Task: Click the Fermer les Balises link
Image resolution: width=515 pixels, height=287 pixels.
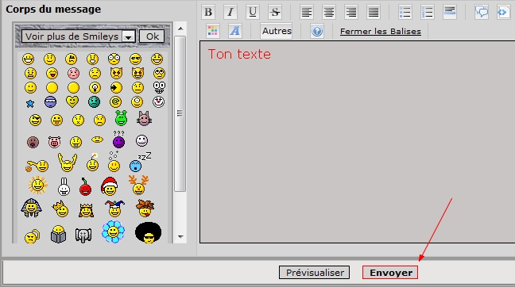Action: pos(381,32)
